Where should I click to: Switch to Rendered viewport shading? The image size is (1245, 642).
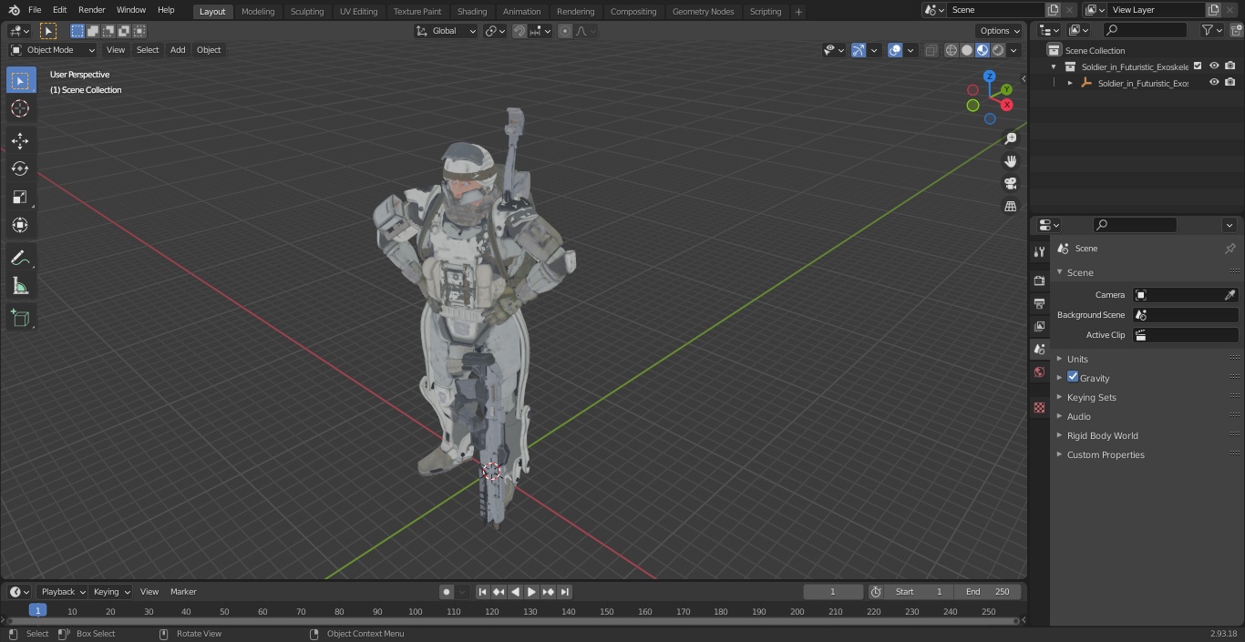point(998,50)
